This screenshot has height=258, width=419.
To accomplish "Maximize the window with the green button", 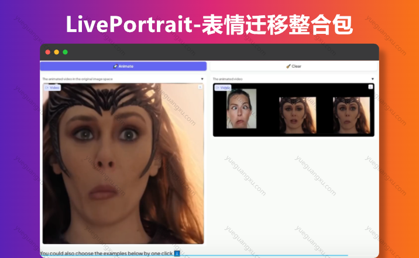I will click(66, 52).
